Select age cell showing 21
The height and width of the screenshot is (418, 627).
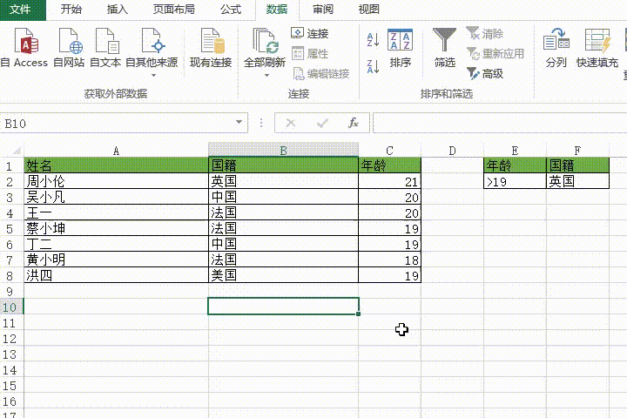[x=389, y=181]
